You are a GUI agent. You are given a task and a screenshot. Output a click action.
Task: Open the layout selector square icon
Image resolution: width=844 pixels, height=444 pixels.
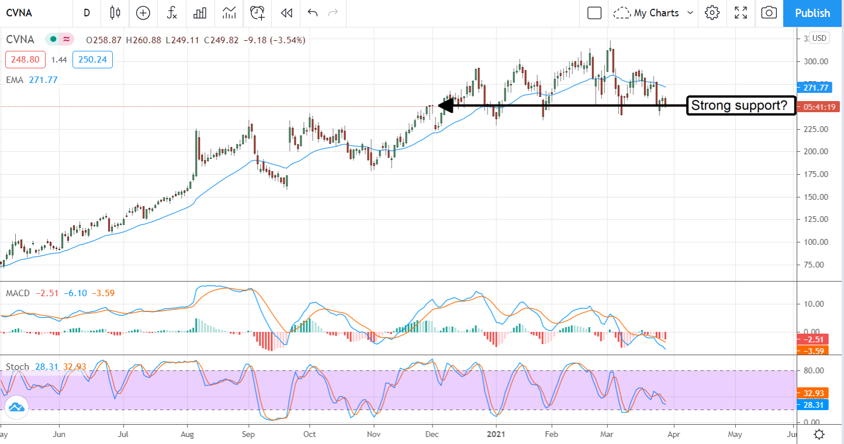tap(594, 13)
